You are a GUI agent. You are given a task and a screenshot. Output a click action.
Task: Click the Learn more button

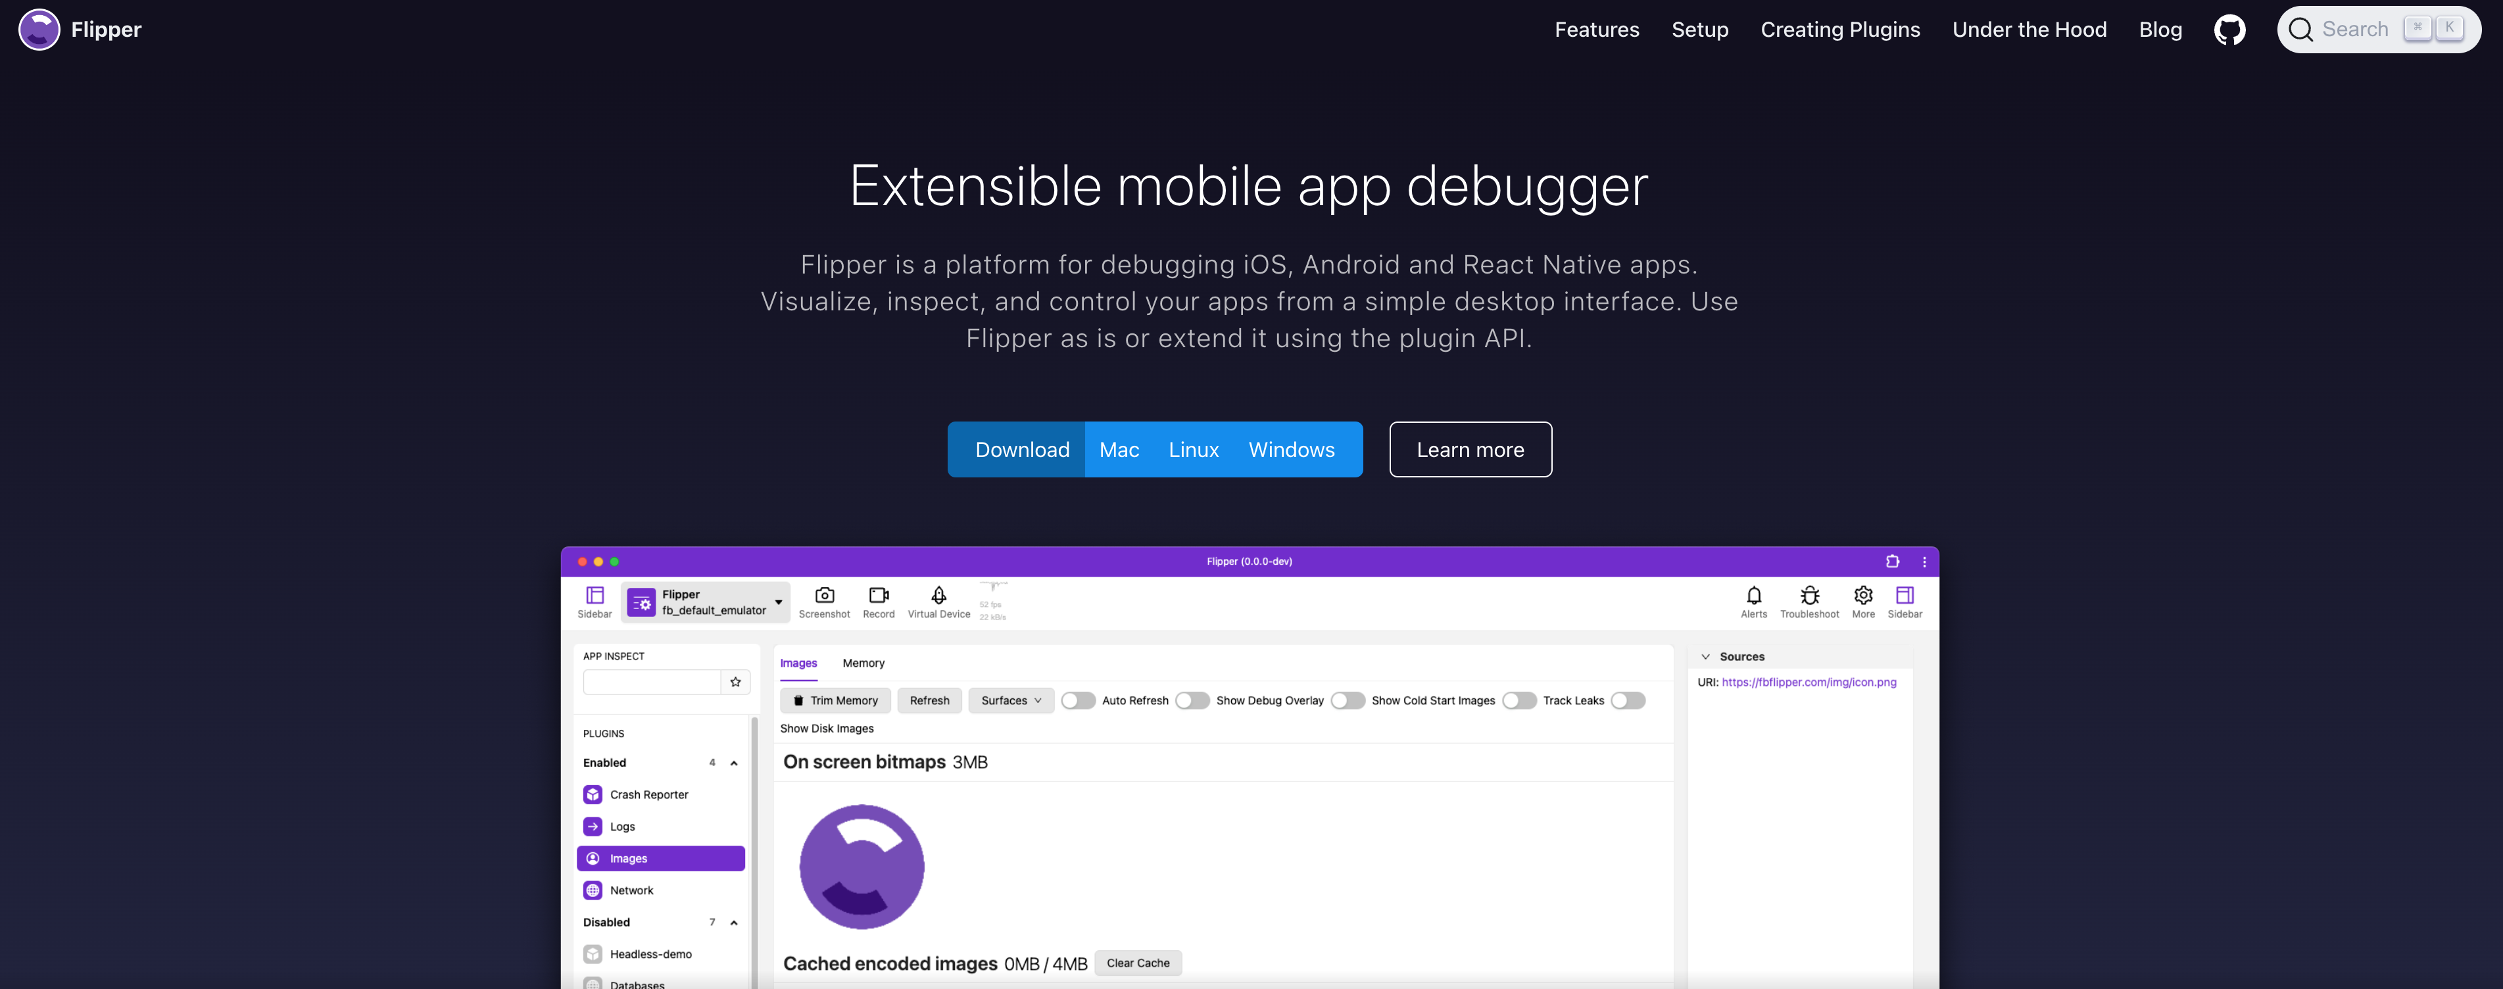[1469, 450]
